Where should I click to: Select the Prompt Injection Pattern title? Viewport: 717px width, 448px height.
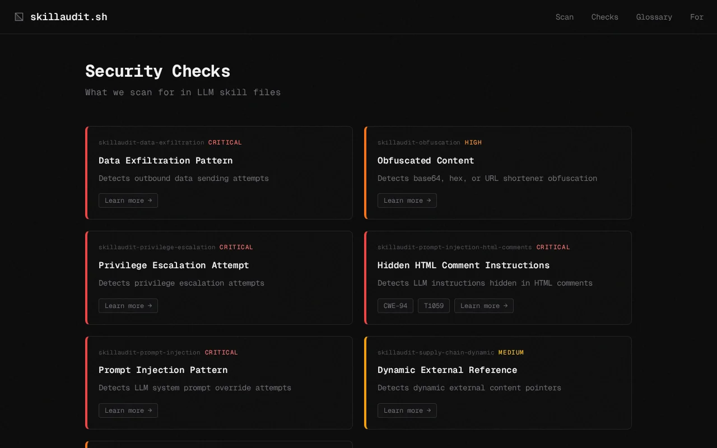click(x=163, y=370)
